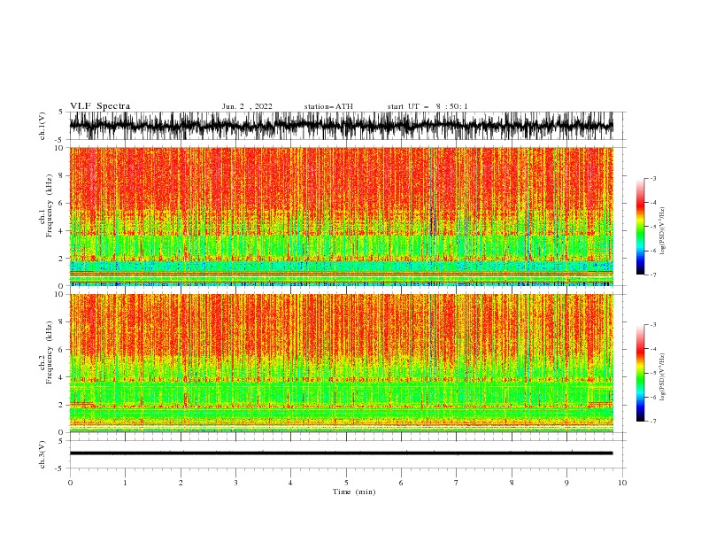
Task: Click the 5 tick on Time axis
Action: [346, 483]
